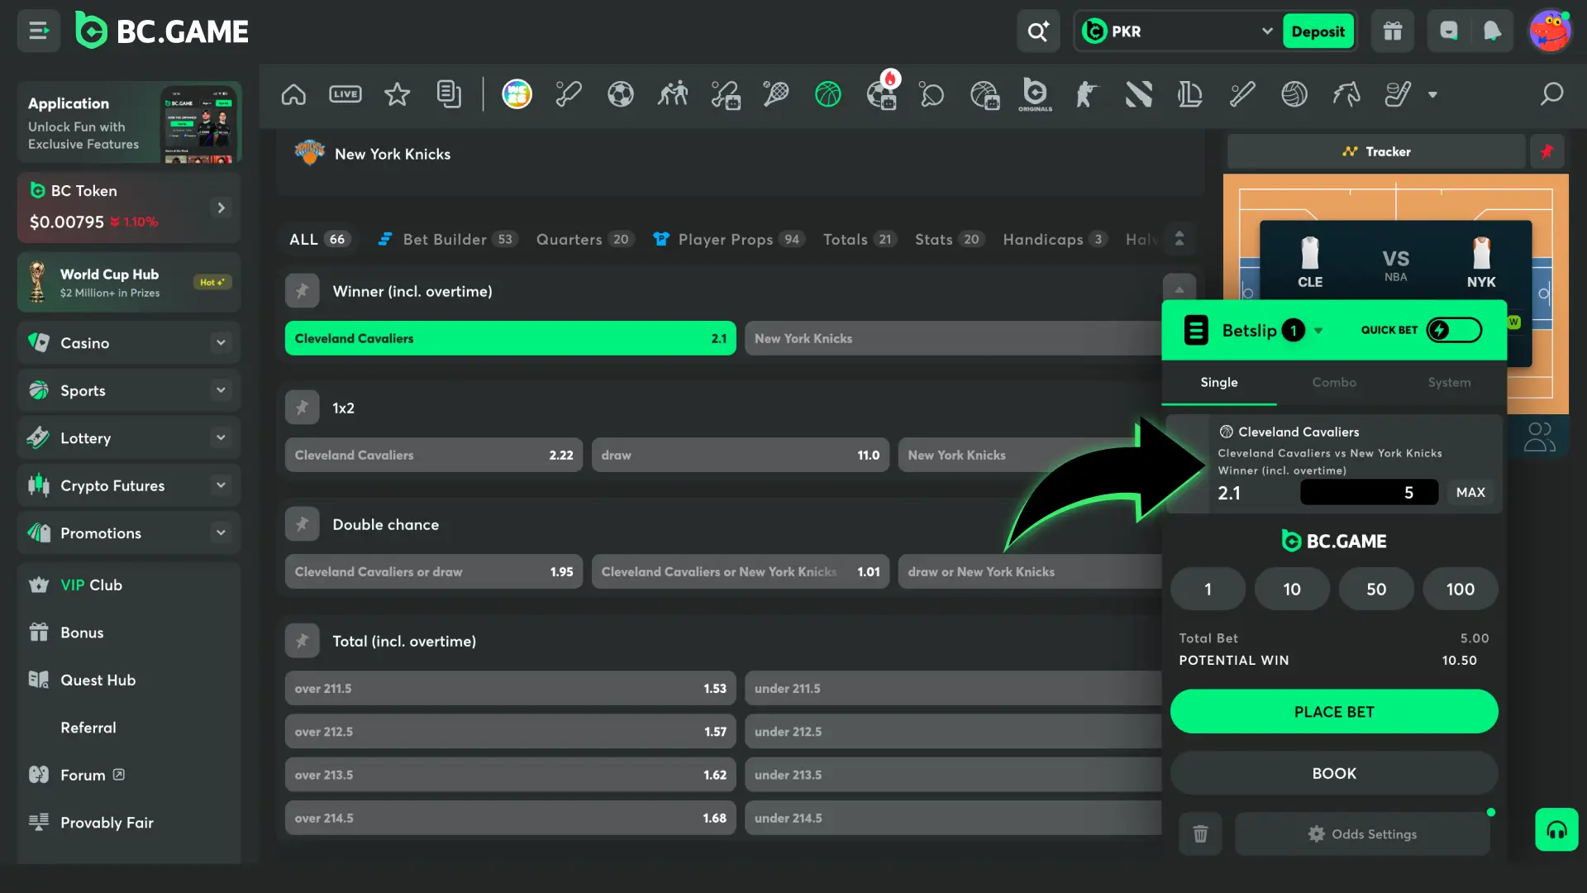
Task: Open BC Token details chevron
Action: [x=221, y=208]
